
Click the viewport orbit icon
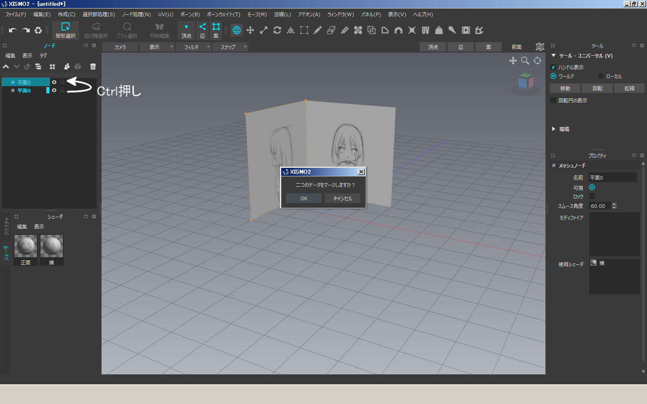click(x=537, y=61)
